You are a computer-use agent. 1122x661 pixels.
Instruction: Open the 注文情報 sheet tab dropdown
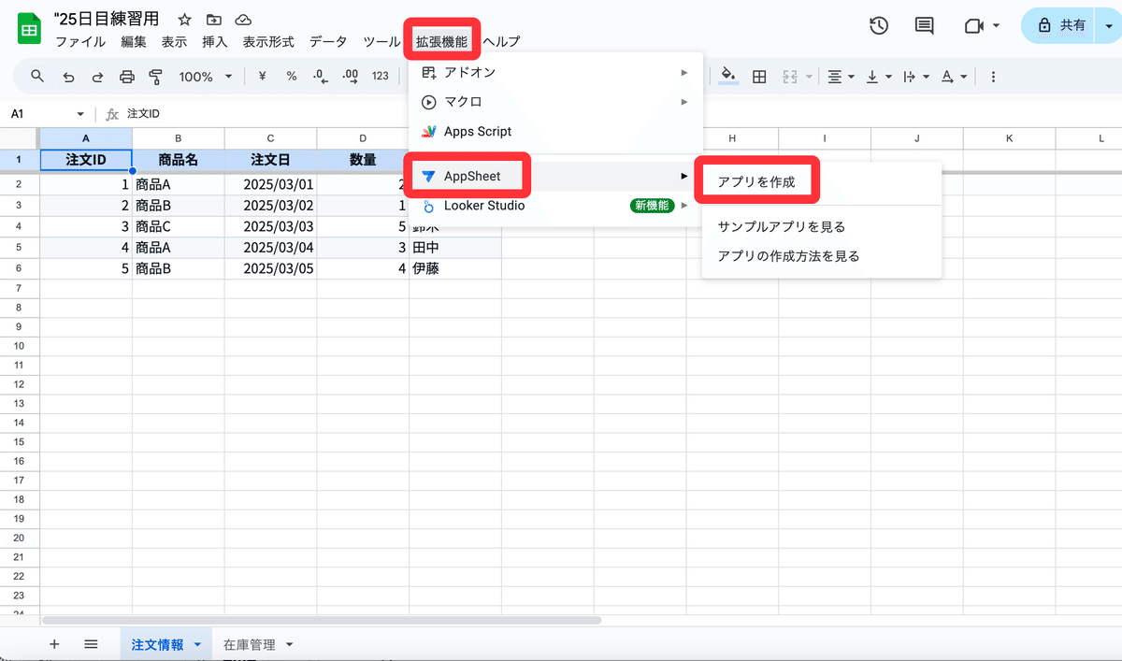pos(197,644)
